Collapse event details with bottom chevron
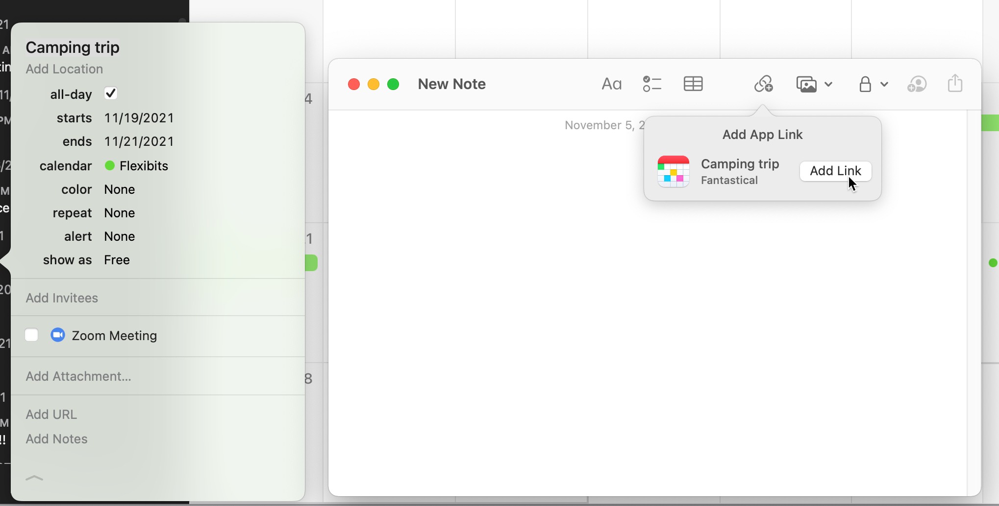 click(34, 478)
